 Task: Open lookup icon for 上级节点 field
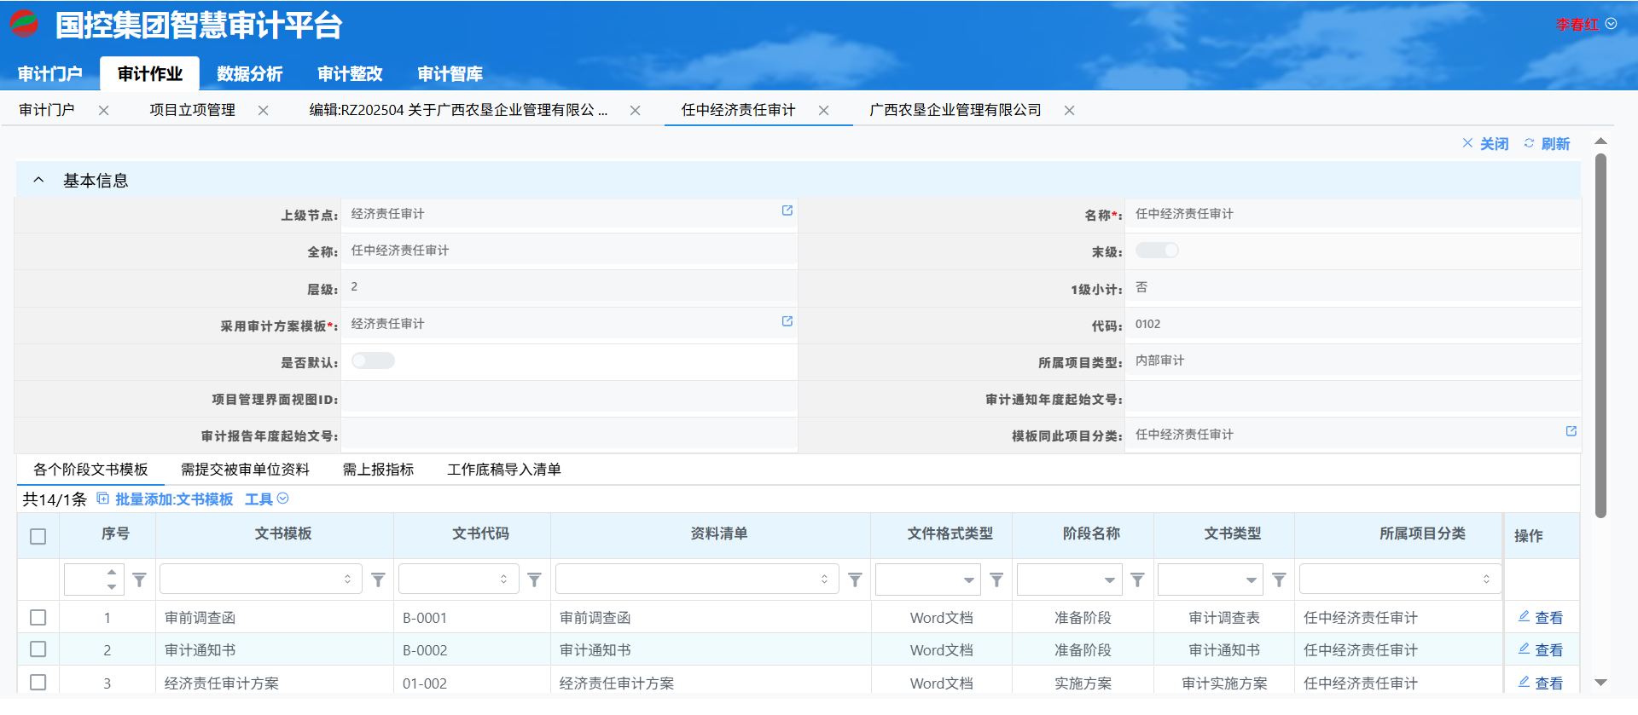787,210
